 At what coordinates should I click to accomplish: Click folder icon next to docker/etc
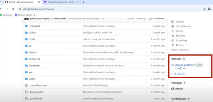click(26, 66)
